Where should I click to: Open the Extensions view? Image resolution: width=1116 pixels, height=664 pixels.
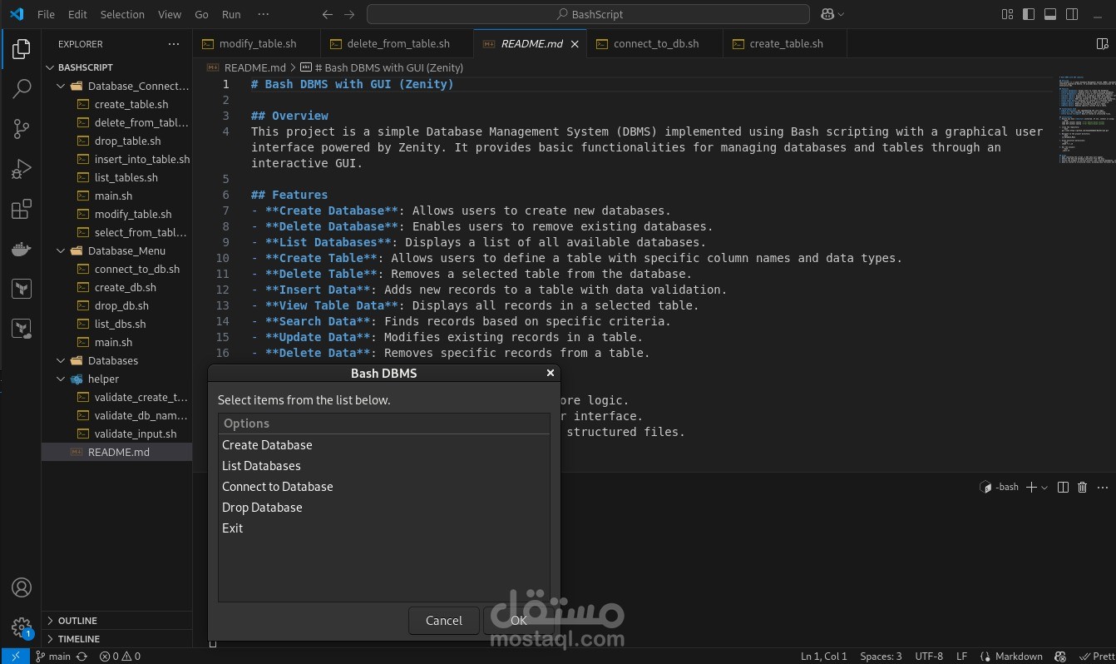coord(22,209)
